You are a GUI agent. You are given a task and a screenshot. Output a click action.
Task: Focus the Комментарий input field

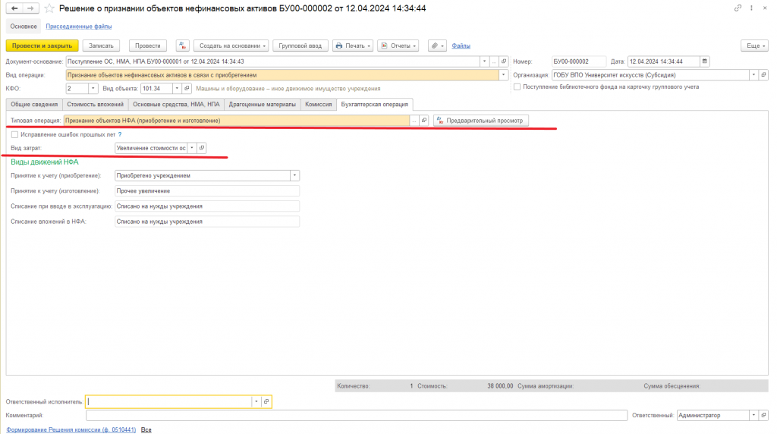click(x=357, y=415)
